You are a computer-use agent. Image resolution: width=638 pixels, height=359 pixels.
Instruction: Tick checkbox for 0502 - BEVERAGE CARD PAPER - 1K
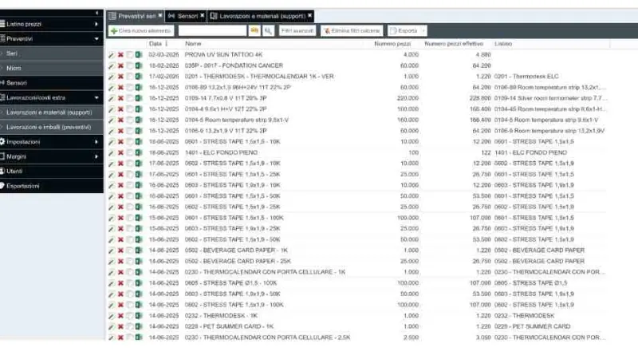point(129,251)
